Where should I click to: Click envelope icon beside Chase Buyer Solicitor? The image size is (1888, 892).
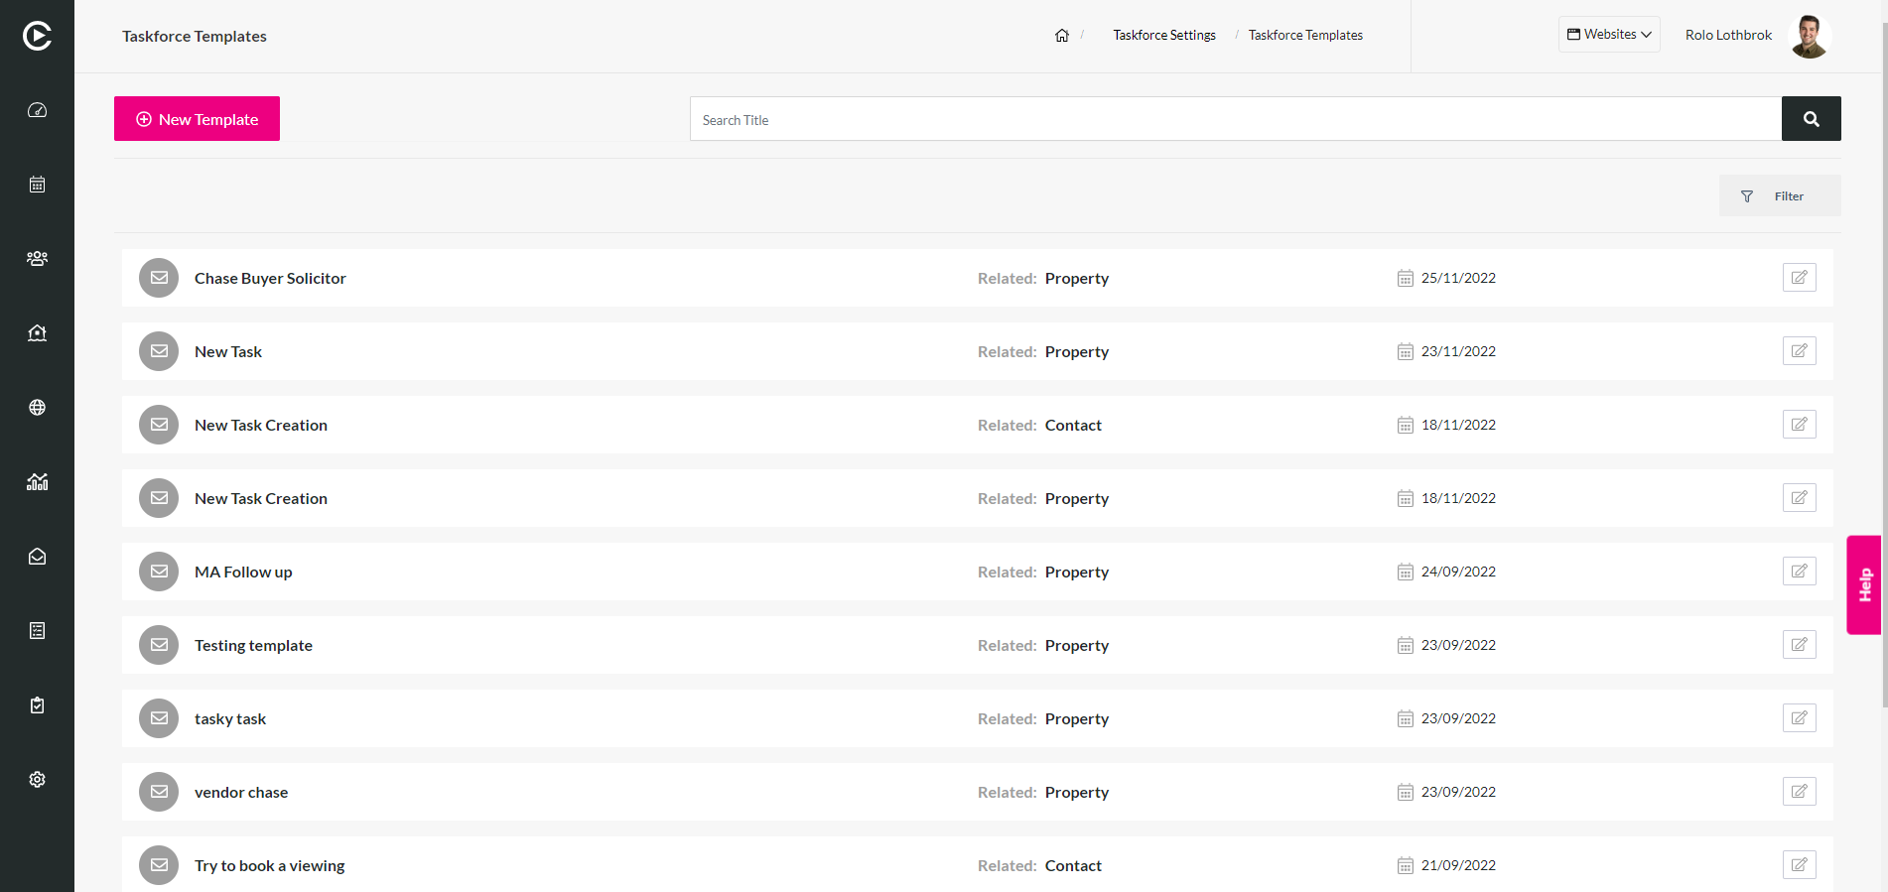point(159,278)
